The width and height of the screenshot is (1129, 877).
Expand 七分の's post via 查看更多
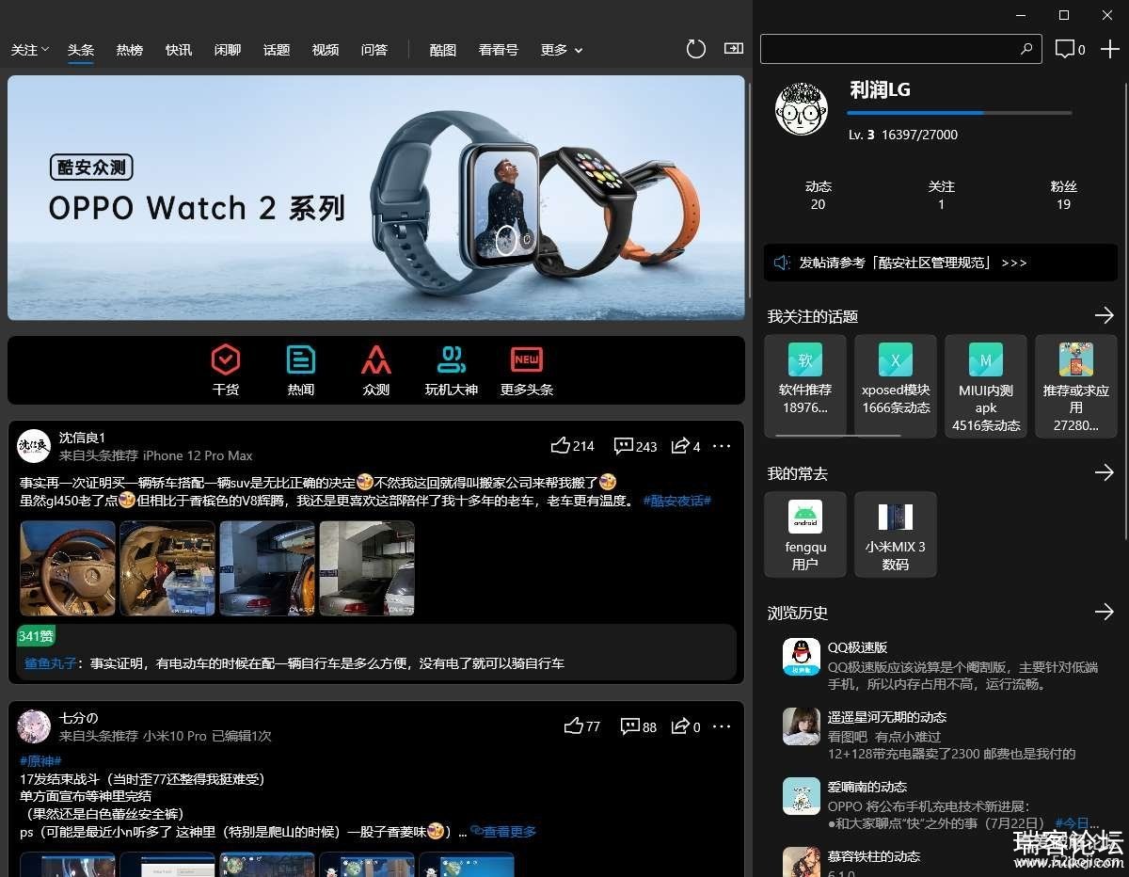pyautogui.click(x=504, y=832)
